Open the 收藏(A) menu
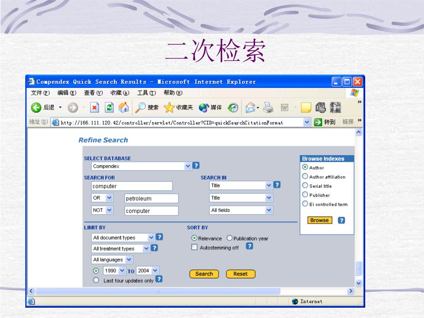 (120, 93)
